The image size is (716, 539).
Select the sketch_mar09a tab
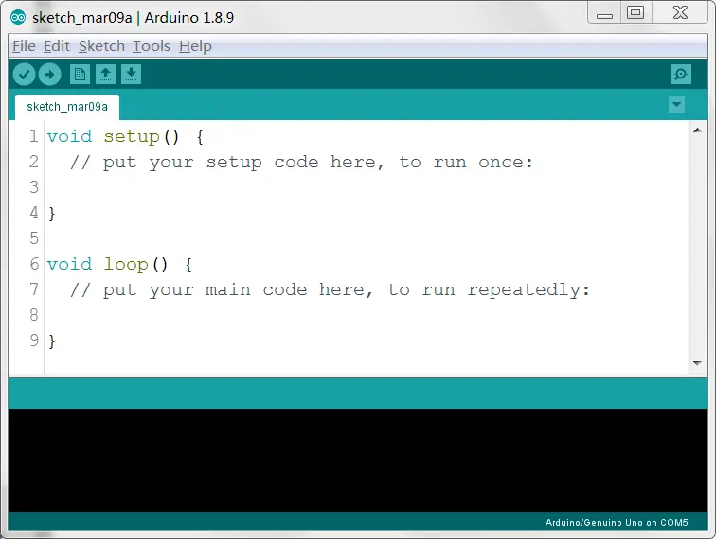[x=67, y=107]
